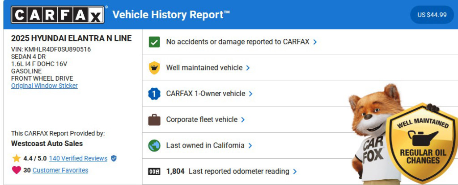Image resolution: width=458 pixels, height=185 pixels.
Task: Open the Last owned in California row
Action: tap(205, 145)
